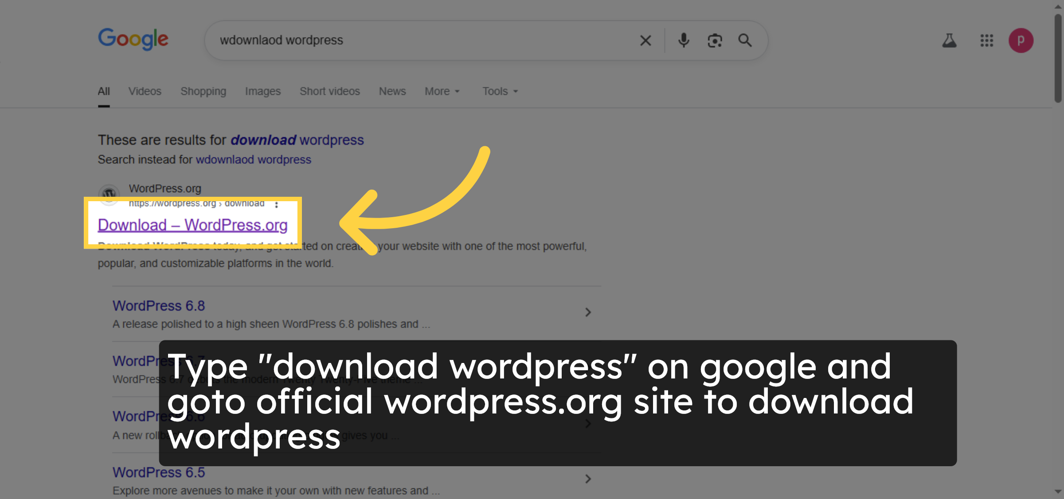This screenshot has height=499, width=1064.
Task: Click the search magnifier icon
Action: (x=745, y=40)
